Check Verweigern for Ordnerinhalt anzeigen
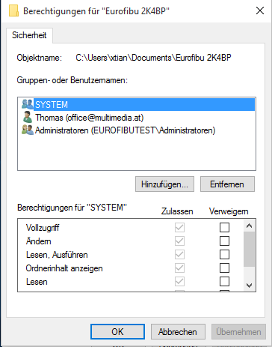Screen dimensions: 272x347 pos(224,268)
